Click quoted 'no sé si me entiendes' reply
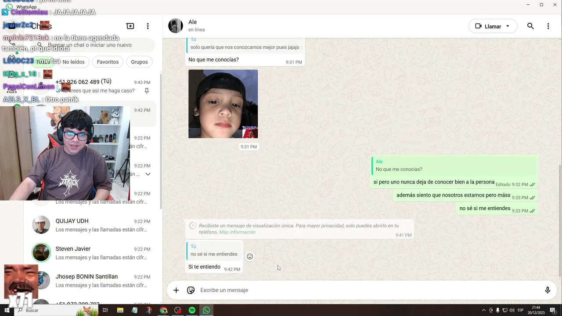The height and width of the screenshot is (316, 562). click(214, 250)
